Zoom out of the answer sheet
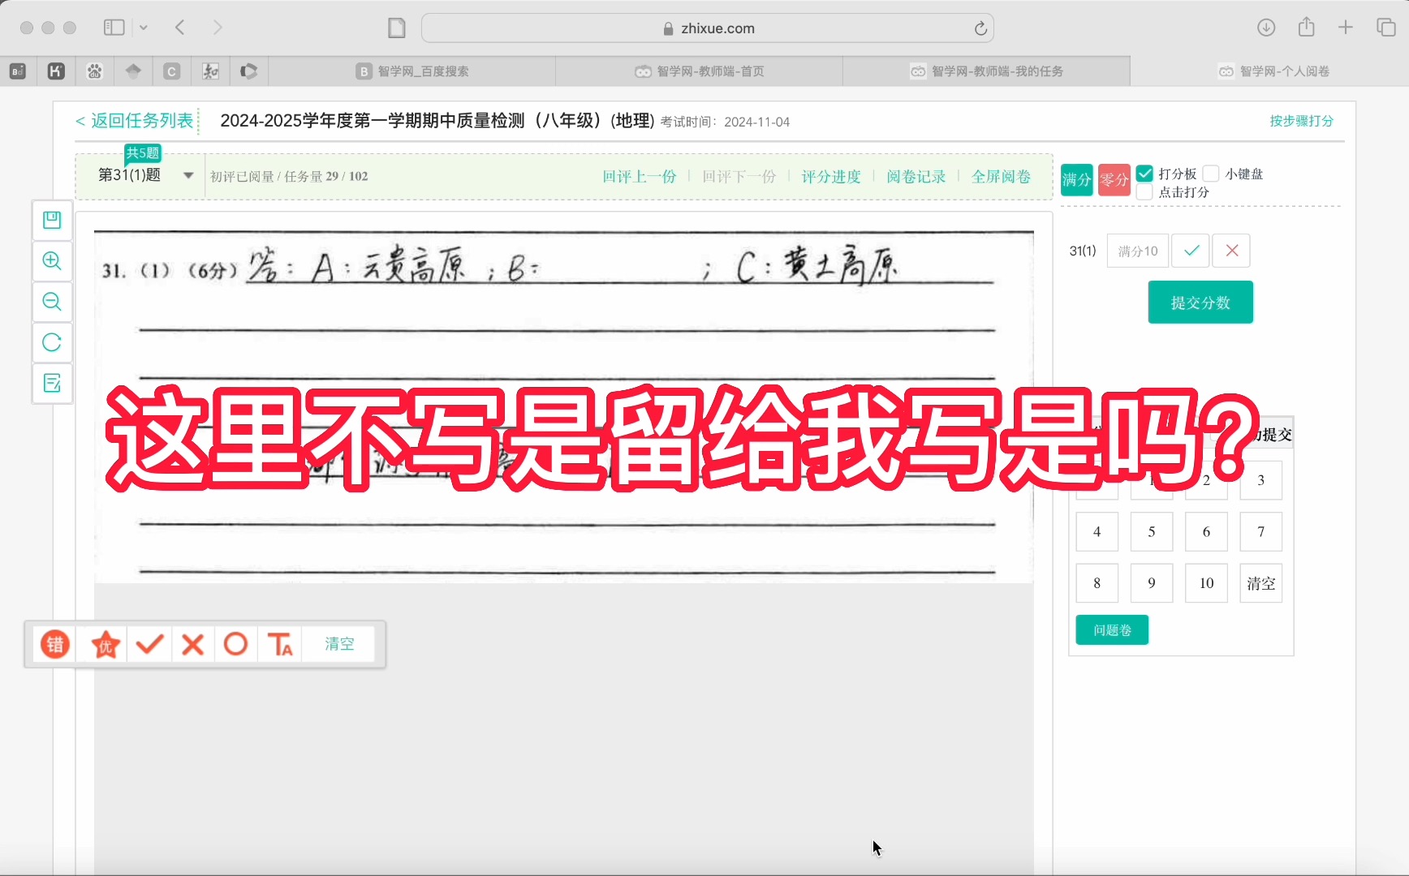 pyautogui.click(x=52, y=302)
